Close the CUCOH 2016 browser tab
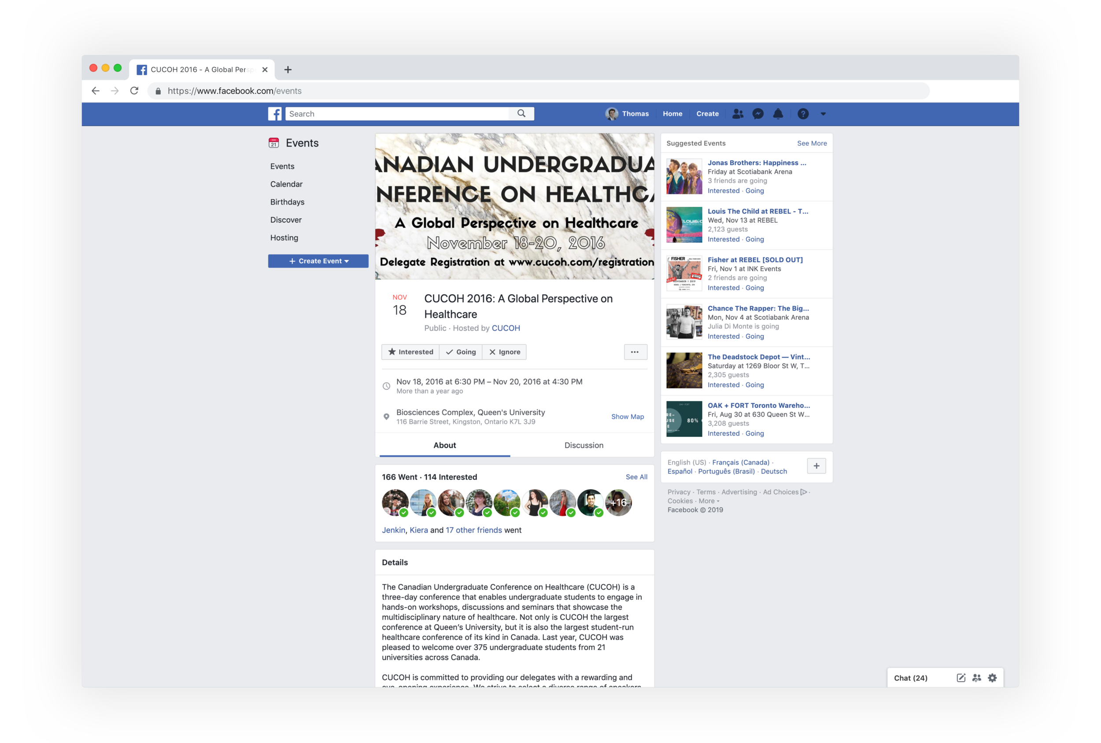Image resolution: width=1101 pixels, height=743 pixels. (x=265, y=70)
